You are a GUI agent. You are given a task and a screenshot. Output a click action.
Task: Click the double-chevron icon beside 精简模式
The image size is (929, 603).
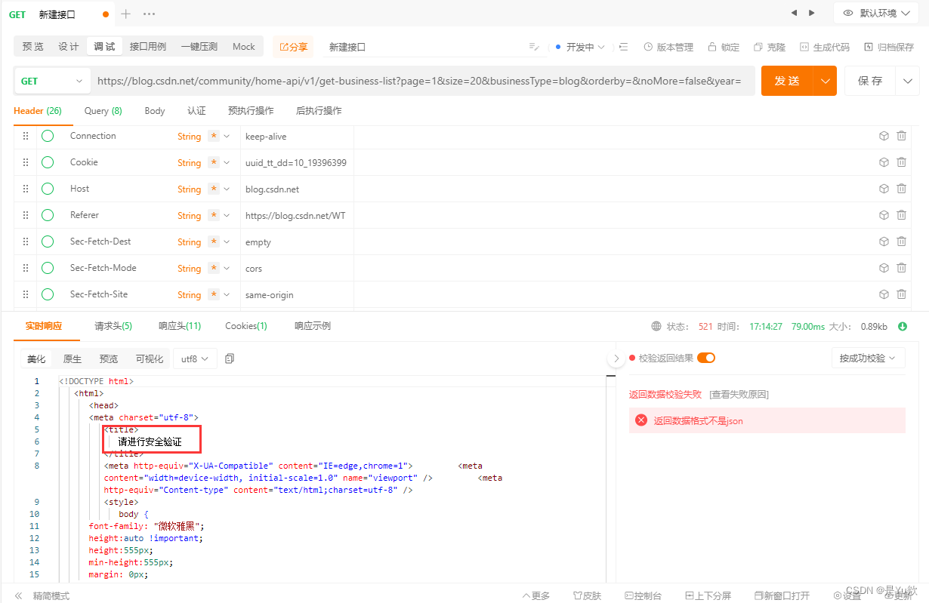pyautogui.click(x=19, y=595)
